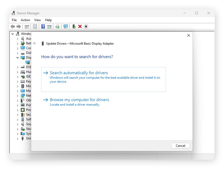Collapse the root Windows computer node
This screenshot has width=224, height=169.
[x=13, y=34]
